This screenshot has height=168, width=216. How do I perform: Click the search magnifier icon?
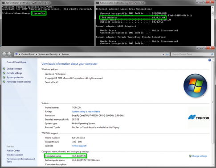(212, 55)
